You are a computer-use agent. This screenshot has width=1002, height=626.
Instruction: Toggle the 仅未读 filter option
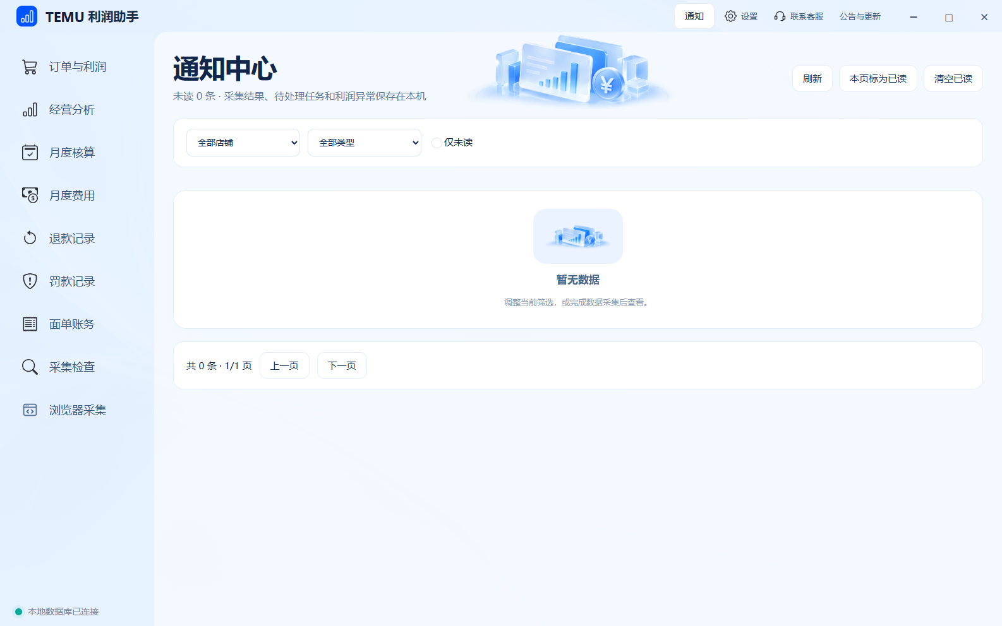[x=437, y=143]
